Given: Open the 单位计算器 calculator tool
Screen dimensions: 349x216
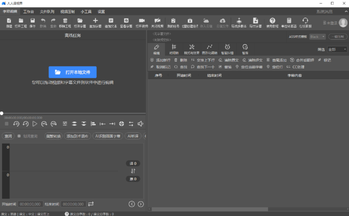Looking at the screenshot, I should coord(289,21).
